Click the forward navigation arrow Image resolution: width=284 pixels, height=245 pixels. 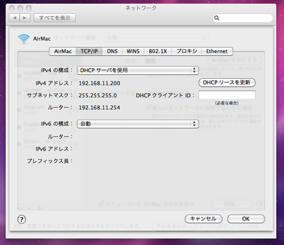[x=24, y=18]
